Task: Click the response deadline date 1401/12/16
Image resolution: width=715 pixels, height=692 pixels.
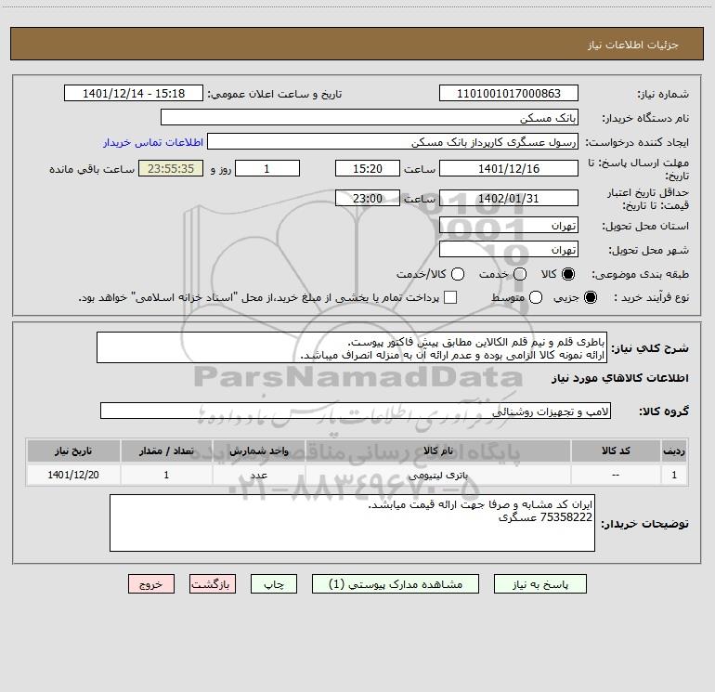Action: coord(509,168)
